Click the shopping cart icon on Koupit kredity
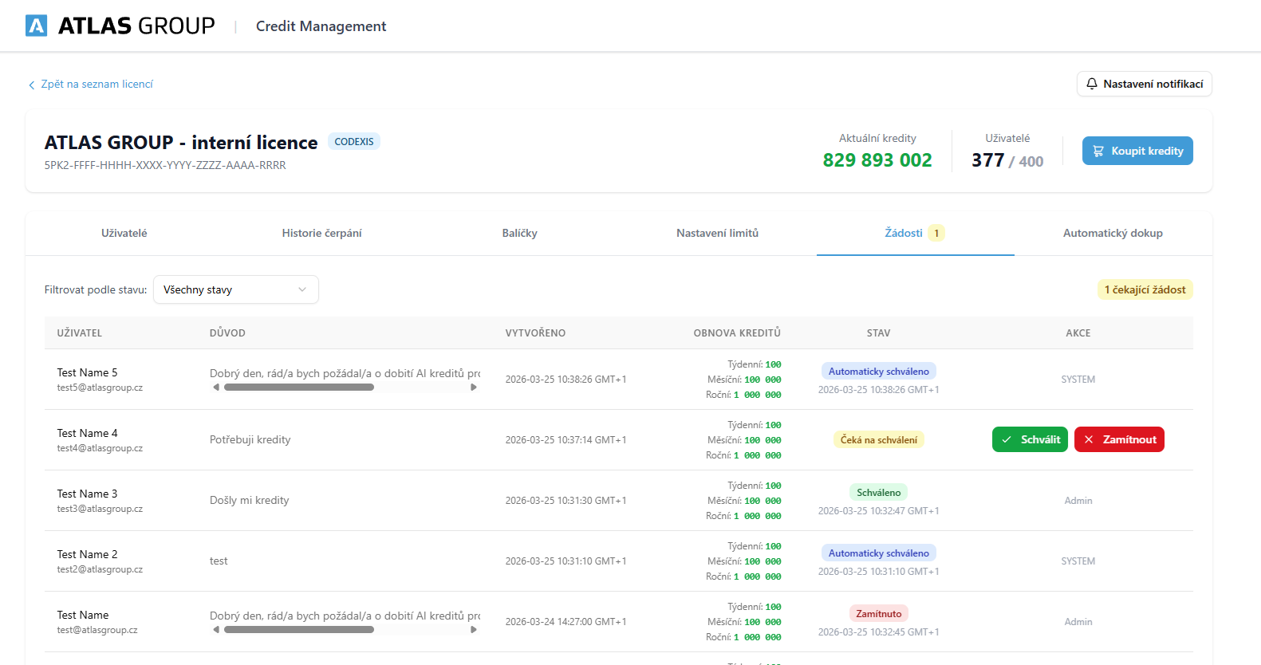This screenshot has height=665, width=1261. pos(1098,151)
